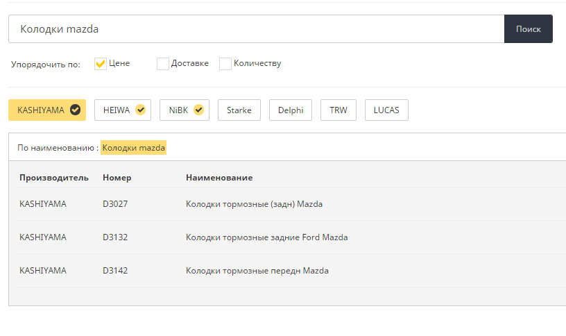Click the highlighted Колодки mazda tag

[x=134, y=147]
